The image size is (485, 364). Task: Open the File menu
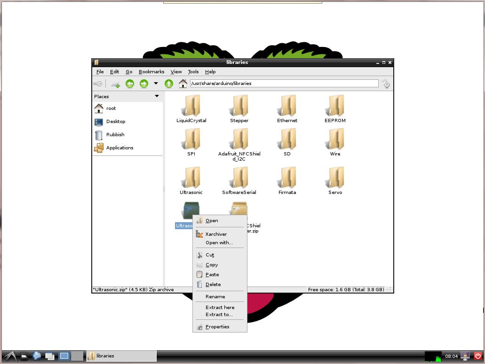[x=100, y=72]
